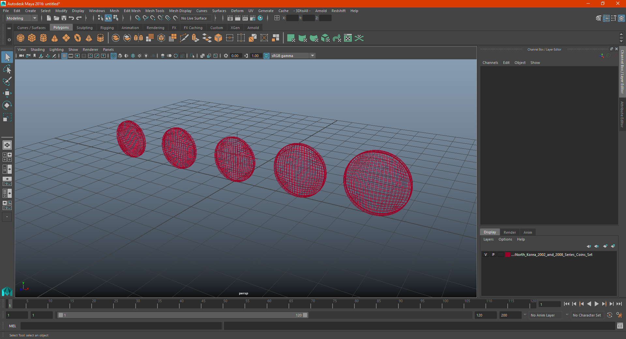Screen dimensions: 626x339
Task: Create a polygon sphere from the shelf
Action: 21,38
